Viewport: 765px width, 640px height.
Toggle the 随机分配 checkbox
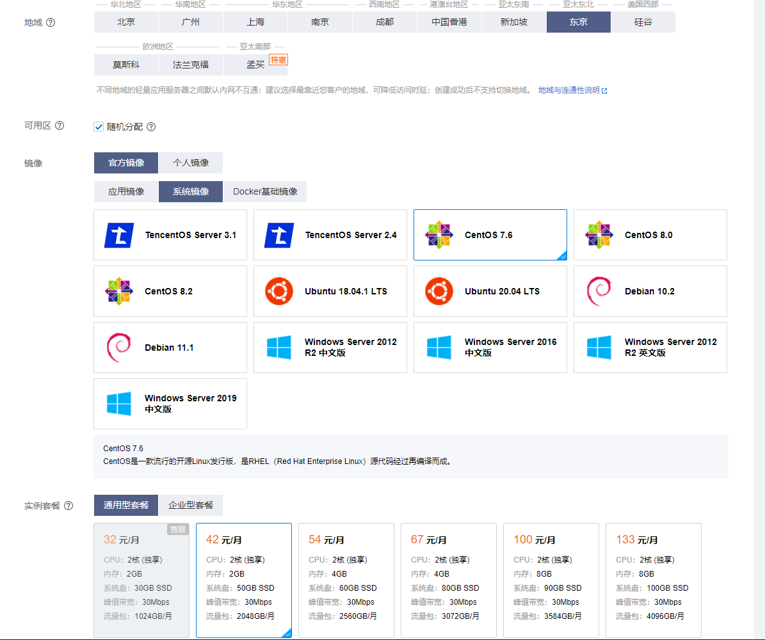pyautogui.click(x=99, y=127)
